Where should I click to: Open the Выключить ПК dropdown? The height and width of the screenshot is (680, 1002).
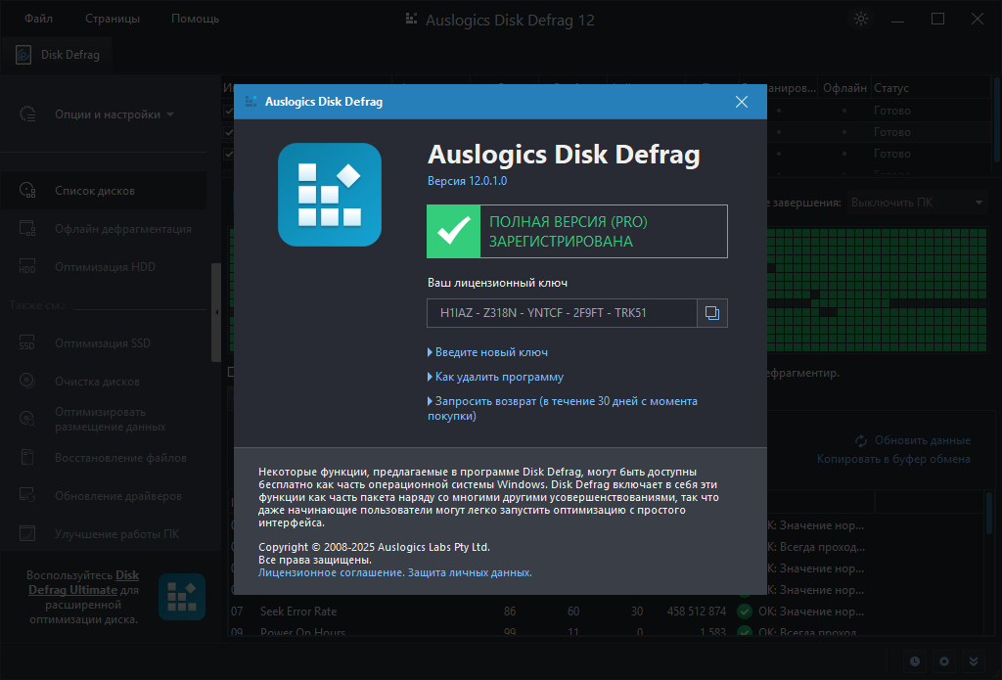917,203
